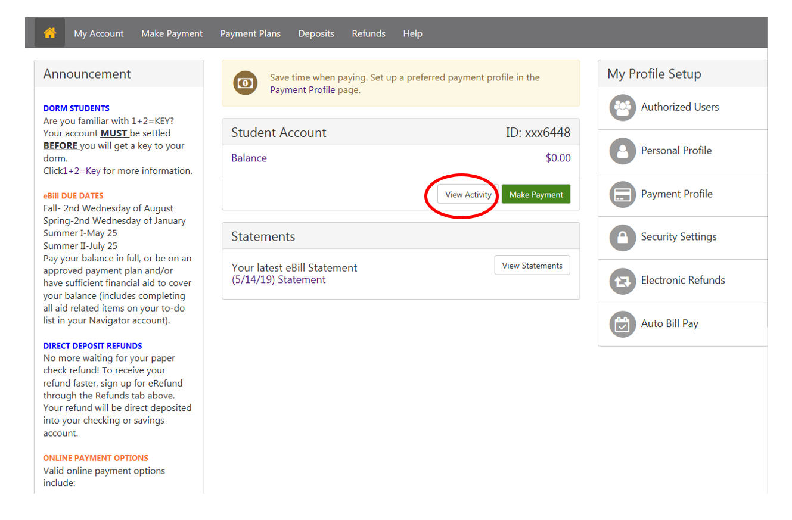Open the Authorized Users group icon

pos(623,108)
